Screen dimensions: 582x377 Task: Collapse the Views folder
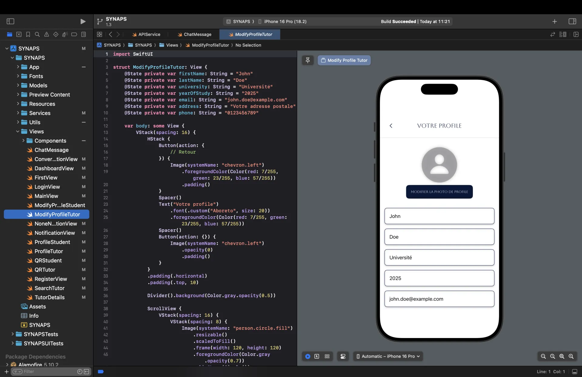(18, 131)
